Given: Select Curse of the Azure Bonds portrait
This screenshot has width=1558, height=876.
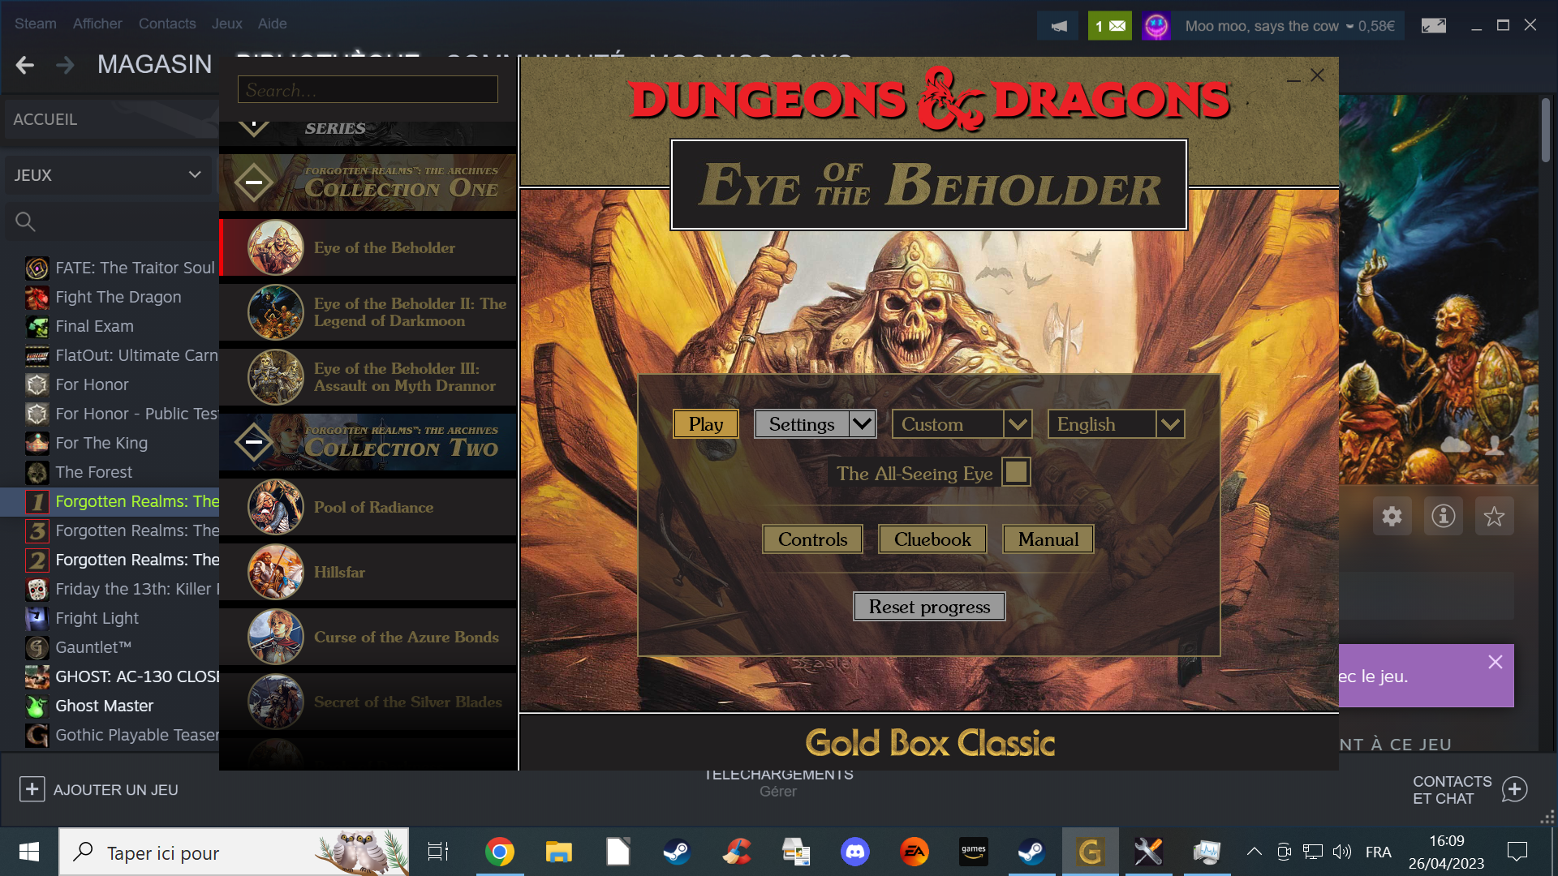Looking at the screenshot, I should (276, 637).
